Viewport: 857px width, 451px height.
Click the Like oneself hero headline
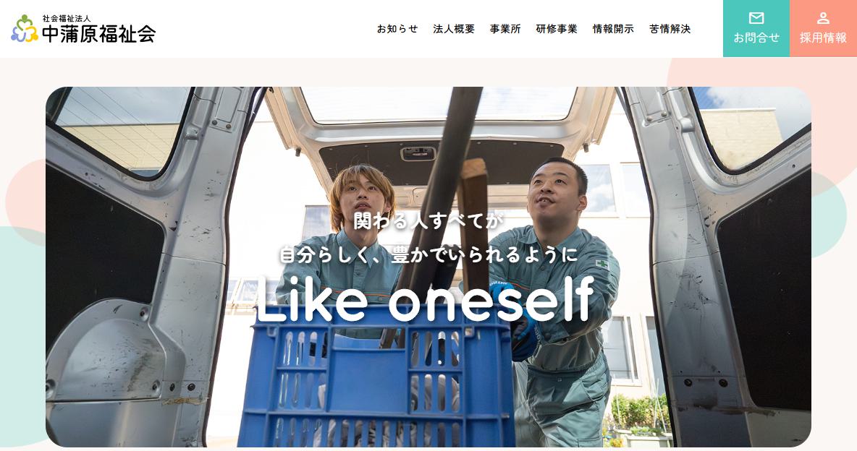[425, 299]
